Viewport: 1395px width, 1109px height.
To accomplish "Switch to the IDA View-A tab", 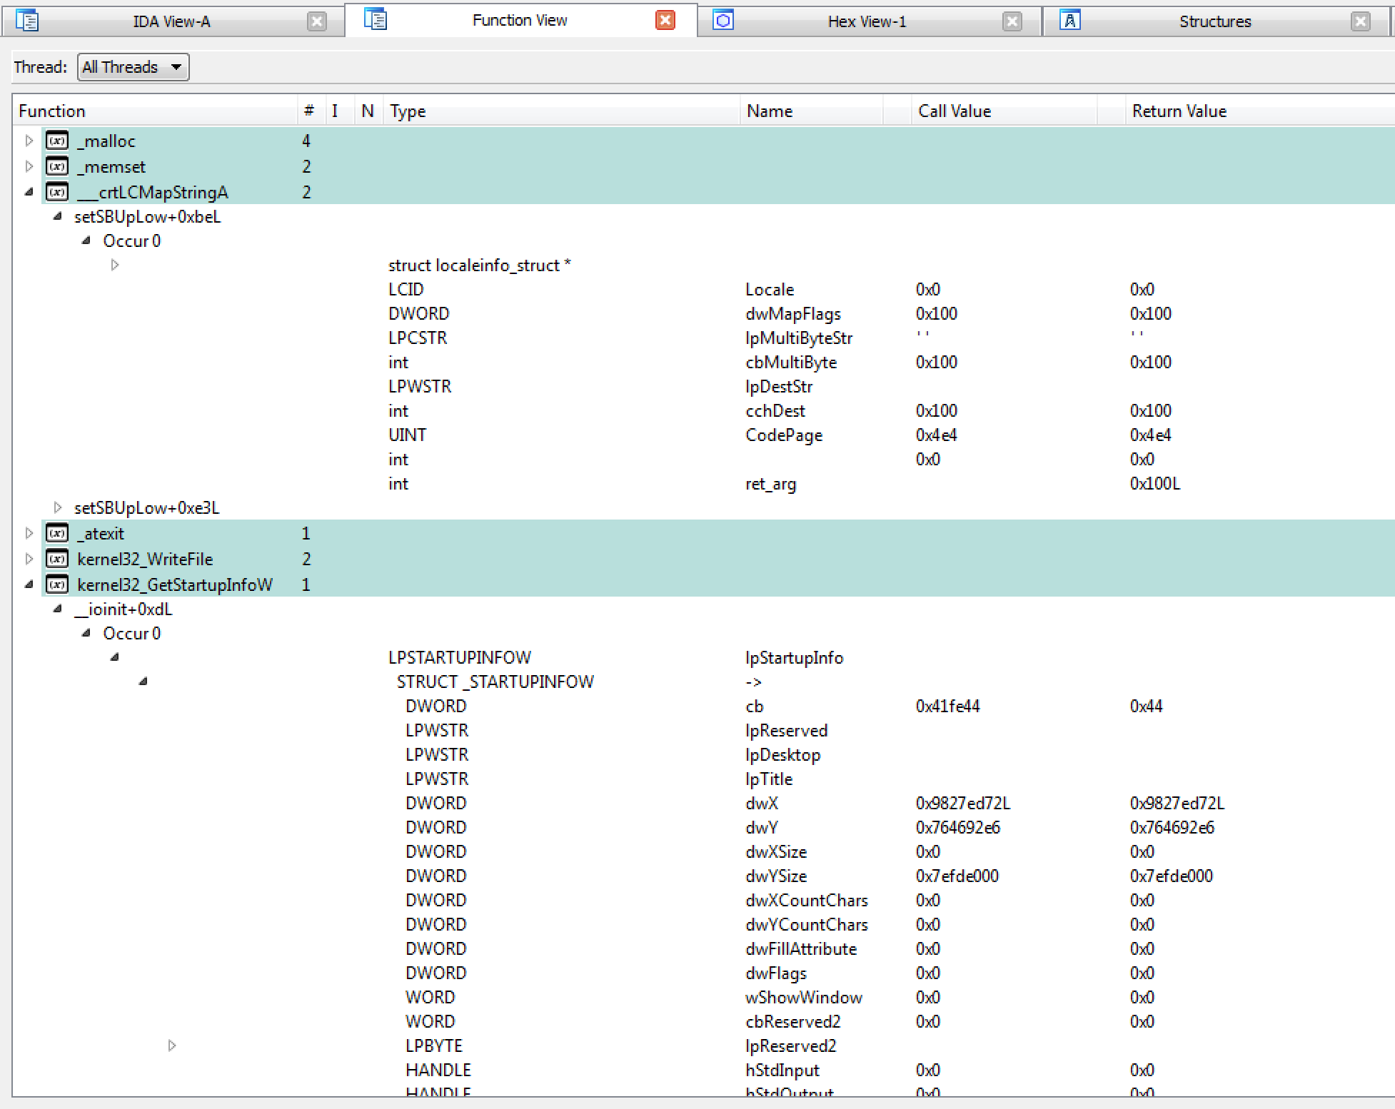I will pyautogui.click(x=171, y=21).
